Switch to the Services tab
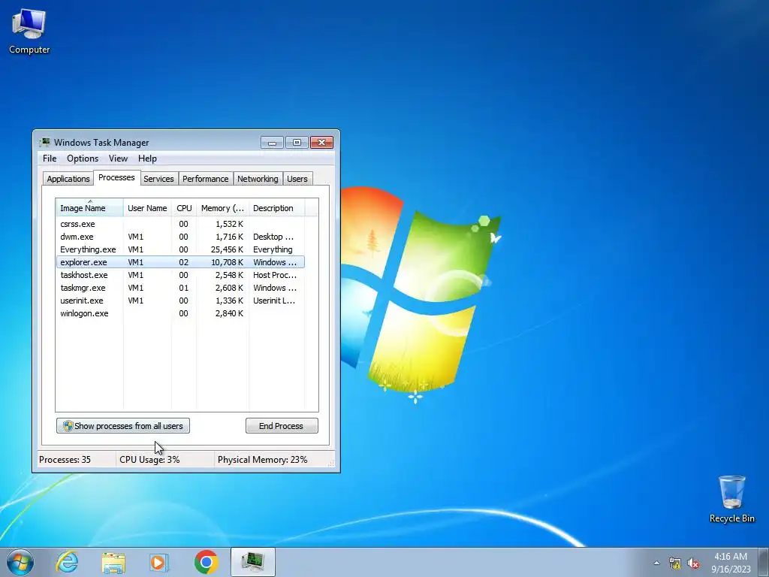 pyautogui.click(x=158, y=179)
